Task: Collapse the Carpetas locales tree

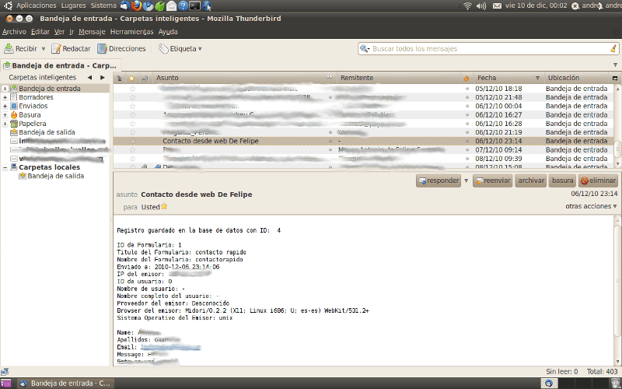Action: click(x=5, y=167)
